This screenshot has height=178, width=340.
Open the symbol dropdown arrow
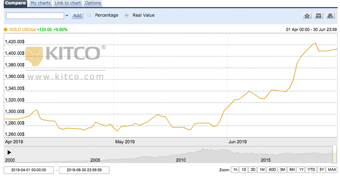pos(67,16)
